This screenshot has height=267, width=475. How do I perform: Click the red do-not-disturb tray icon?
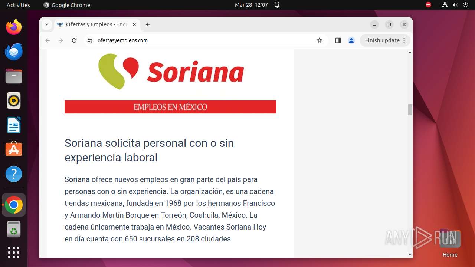click(429, 5)
